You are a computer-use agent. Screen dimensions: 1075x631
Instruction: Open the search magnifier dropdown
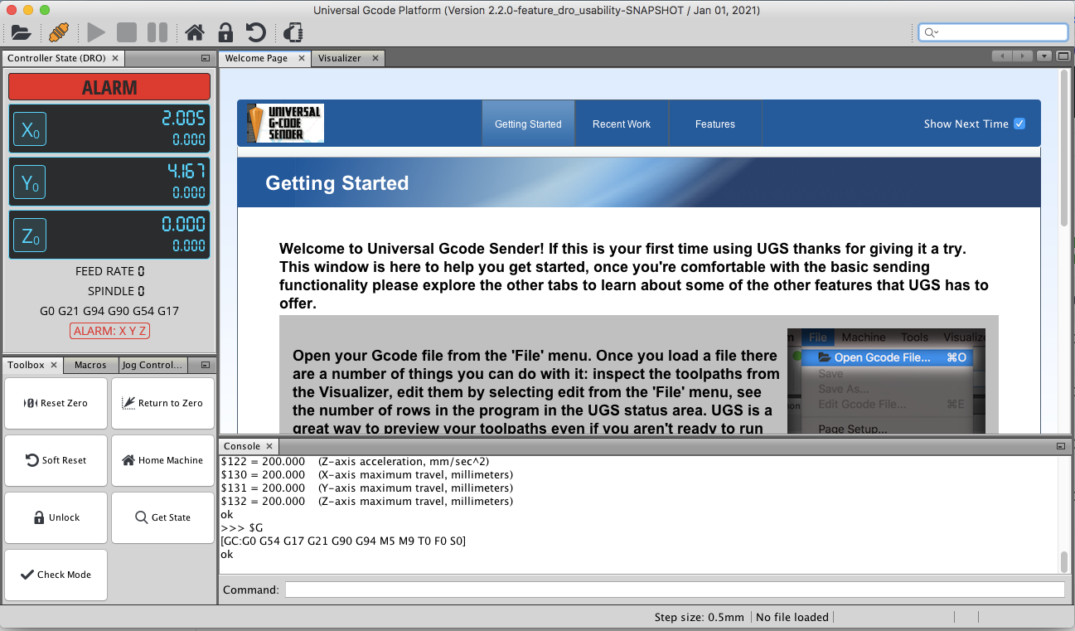pos(931,32)
